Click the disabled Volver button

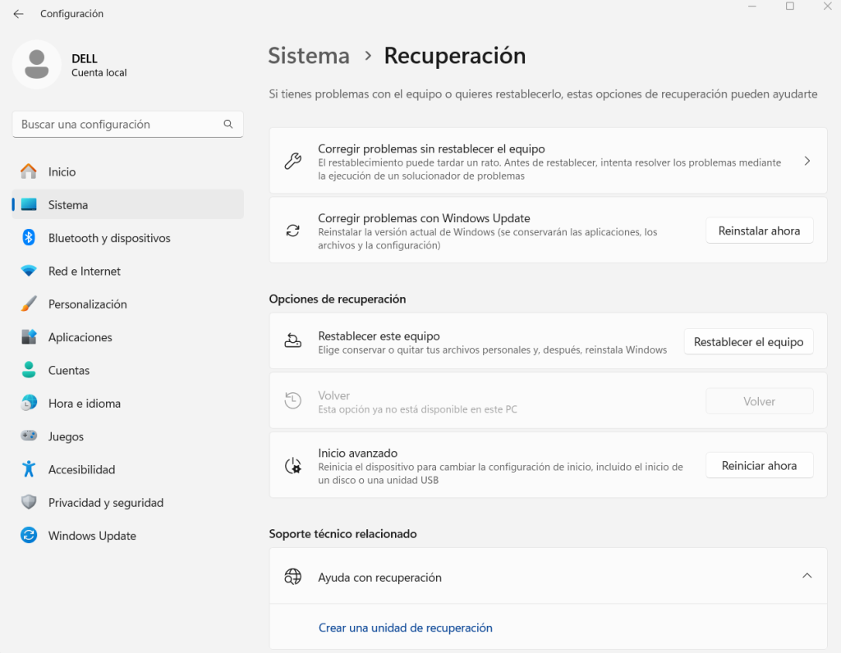[759, 401]
